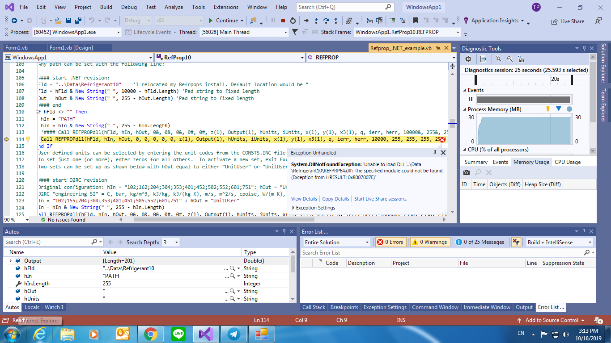Toggle the 0 Warnings filter button
This screenshot has height=343, width=611.
430,242
